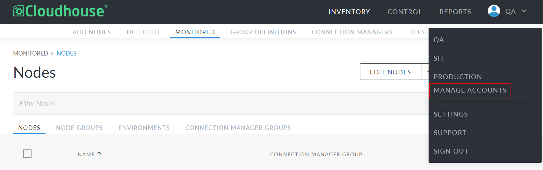Click the Cloudhouse logo

coord(61,11)
